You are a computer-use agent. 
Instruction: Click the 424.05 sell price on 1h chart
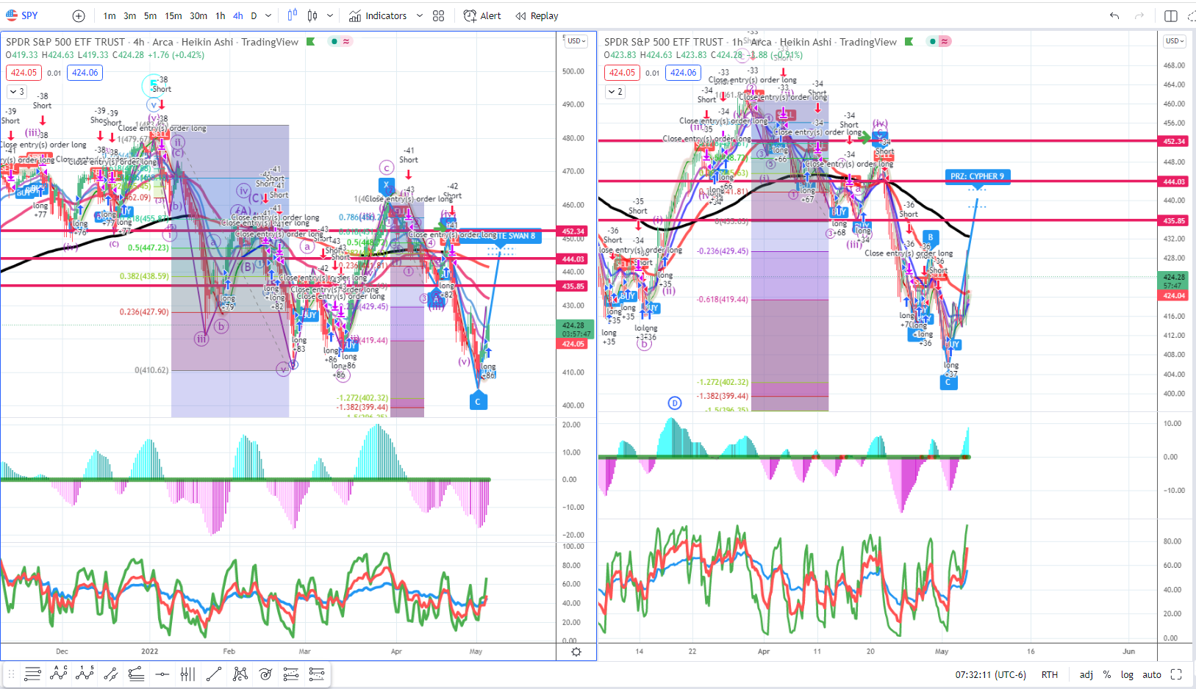click(622, 73)
